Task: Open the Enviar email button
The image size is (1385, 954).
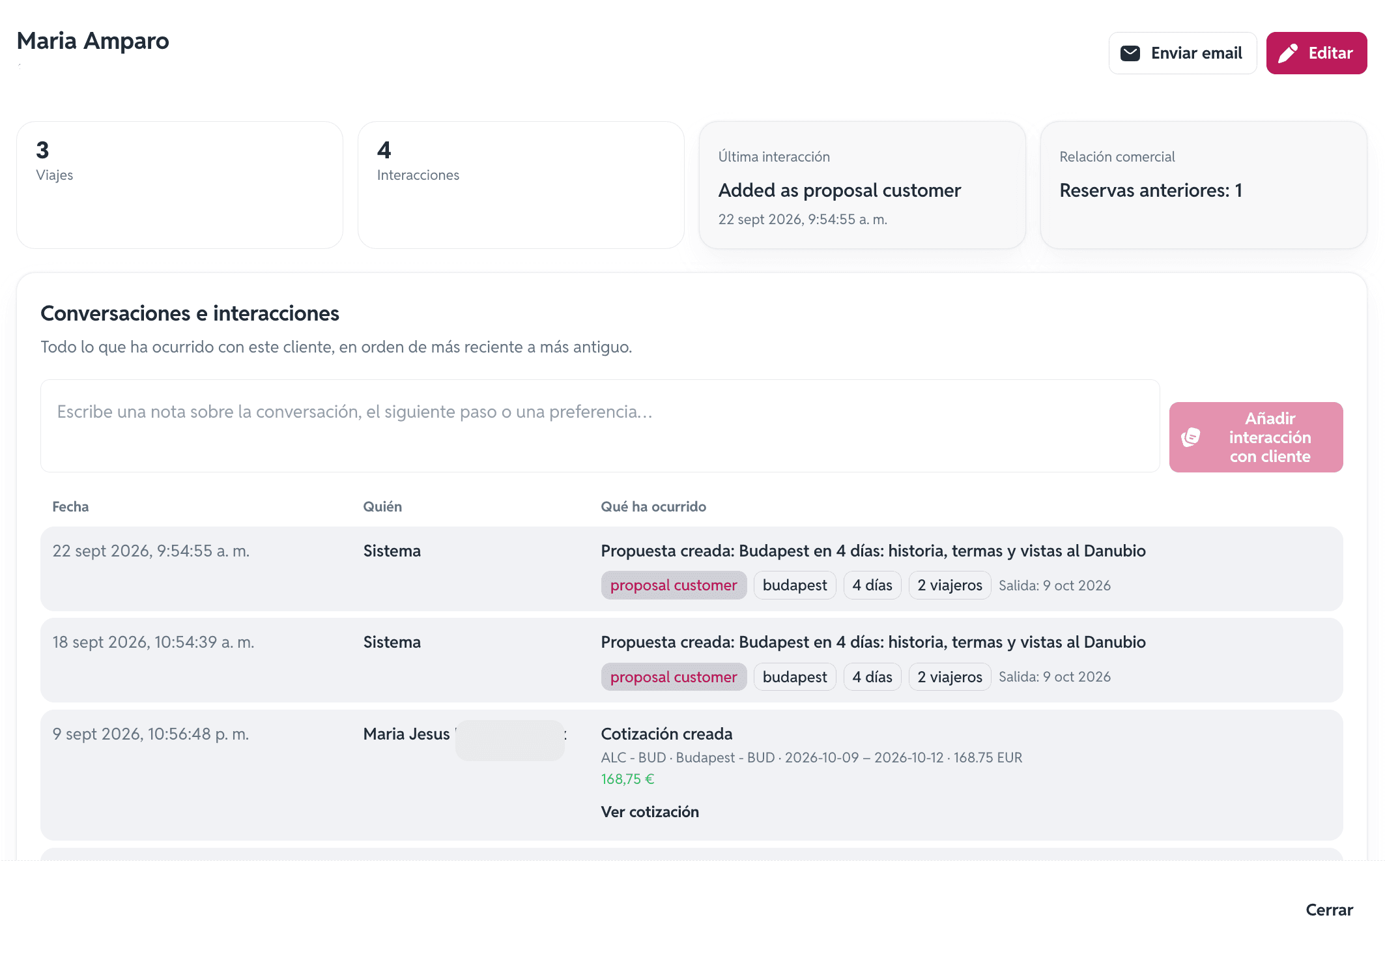Action: pyautogui.click(x=1182, y=53)
